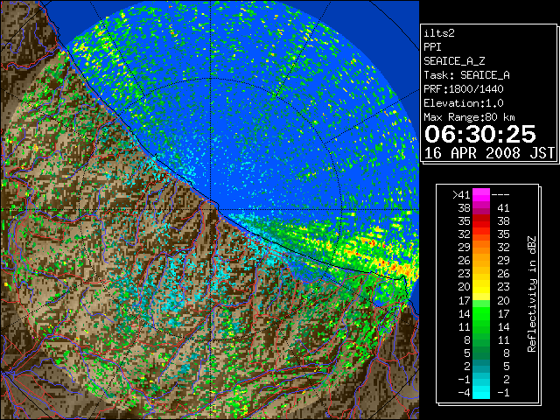Image resolution: width=560 pixels, height=420 pixels.
Task: Select Task: SEAICE_A text line
Action: pyautogui.click(x=466, y=75)
